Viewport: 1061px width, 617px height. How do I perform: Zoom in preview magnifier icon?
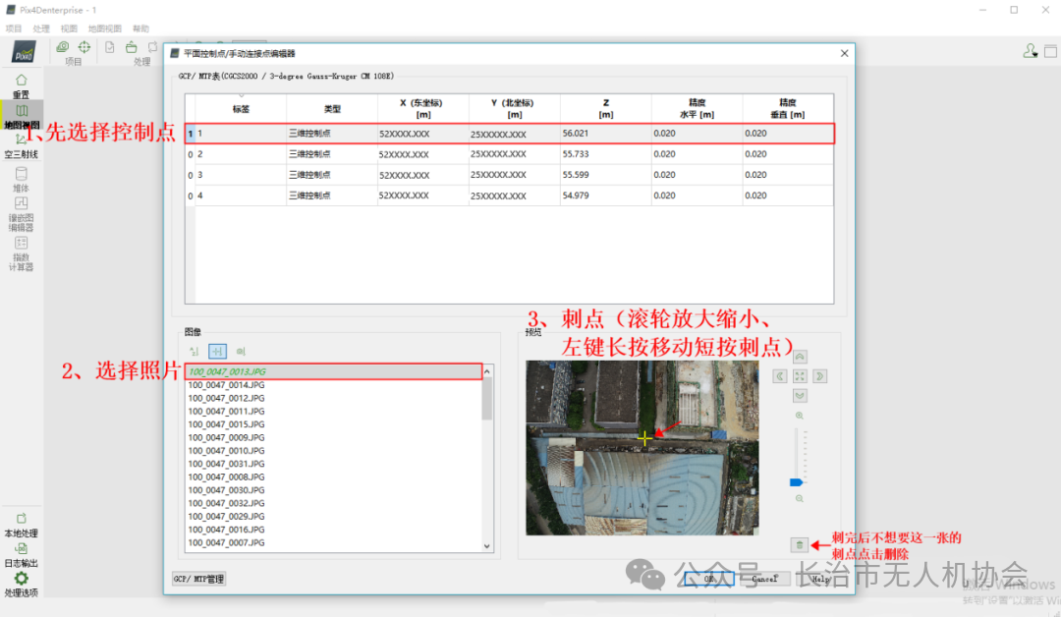coord(799,416)
